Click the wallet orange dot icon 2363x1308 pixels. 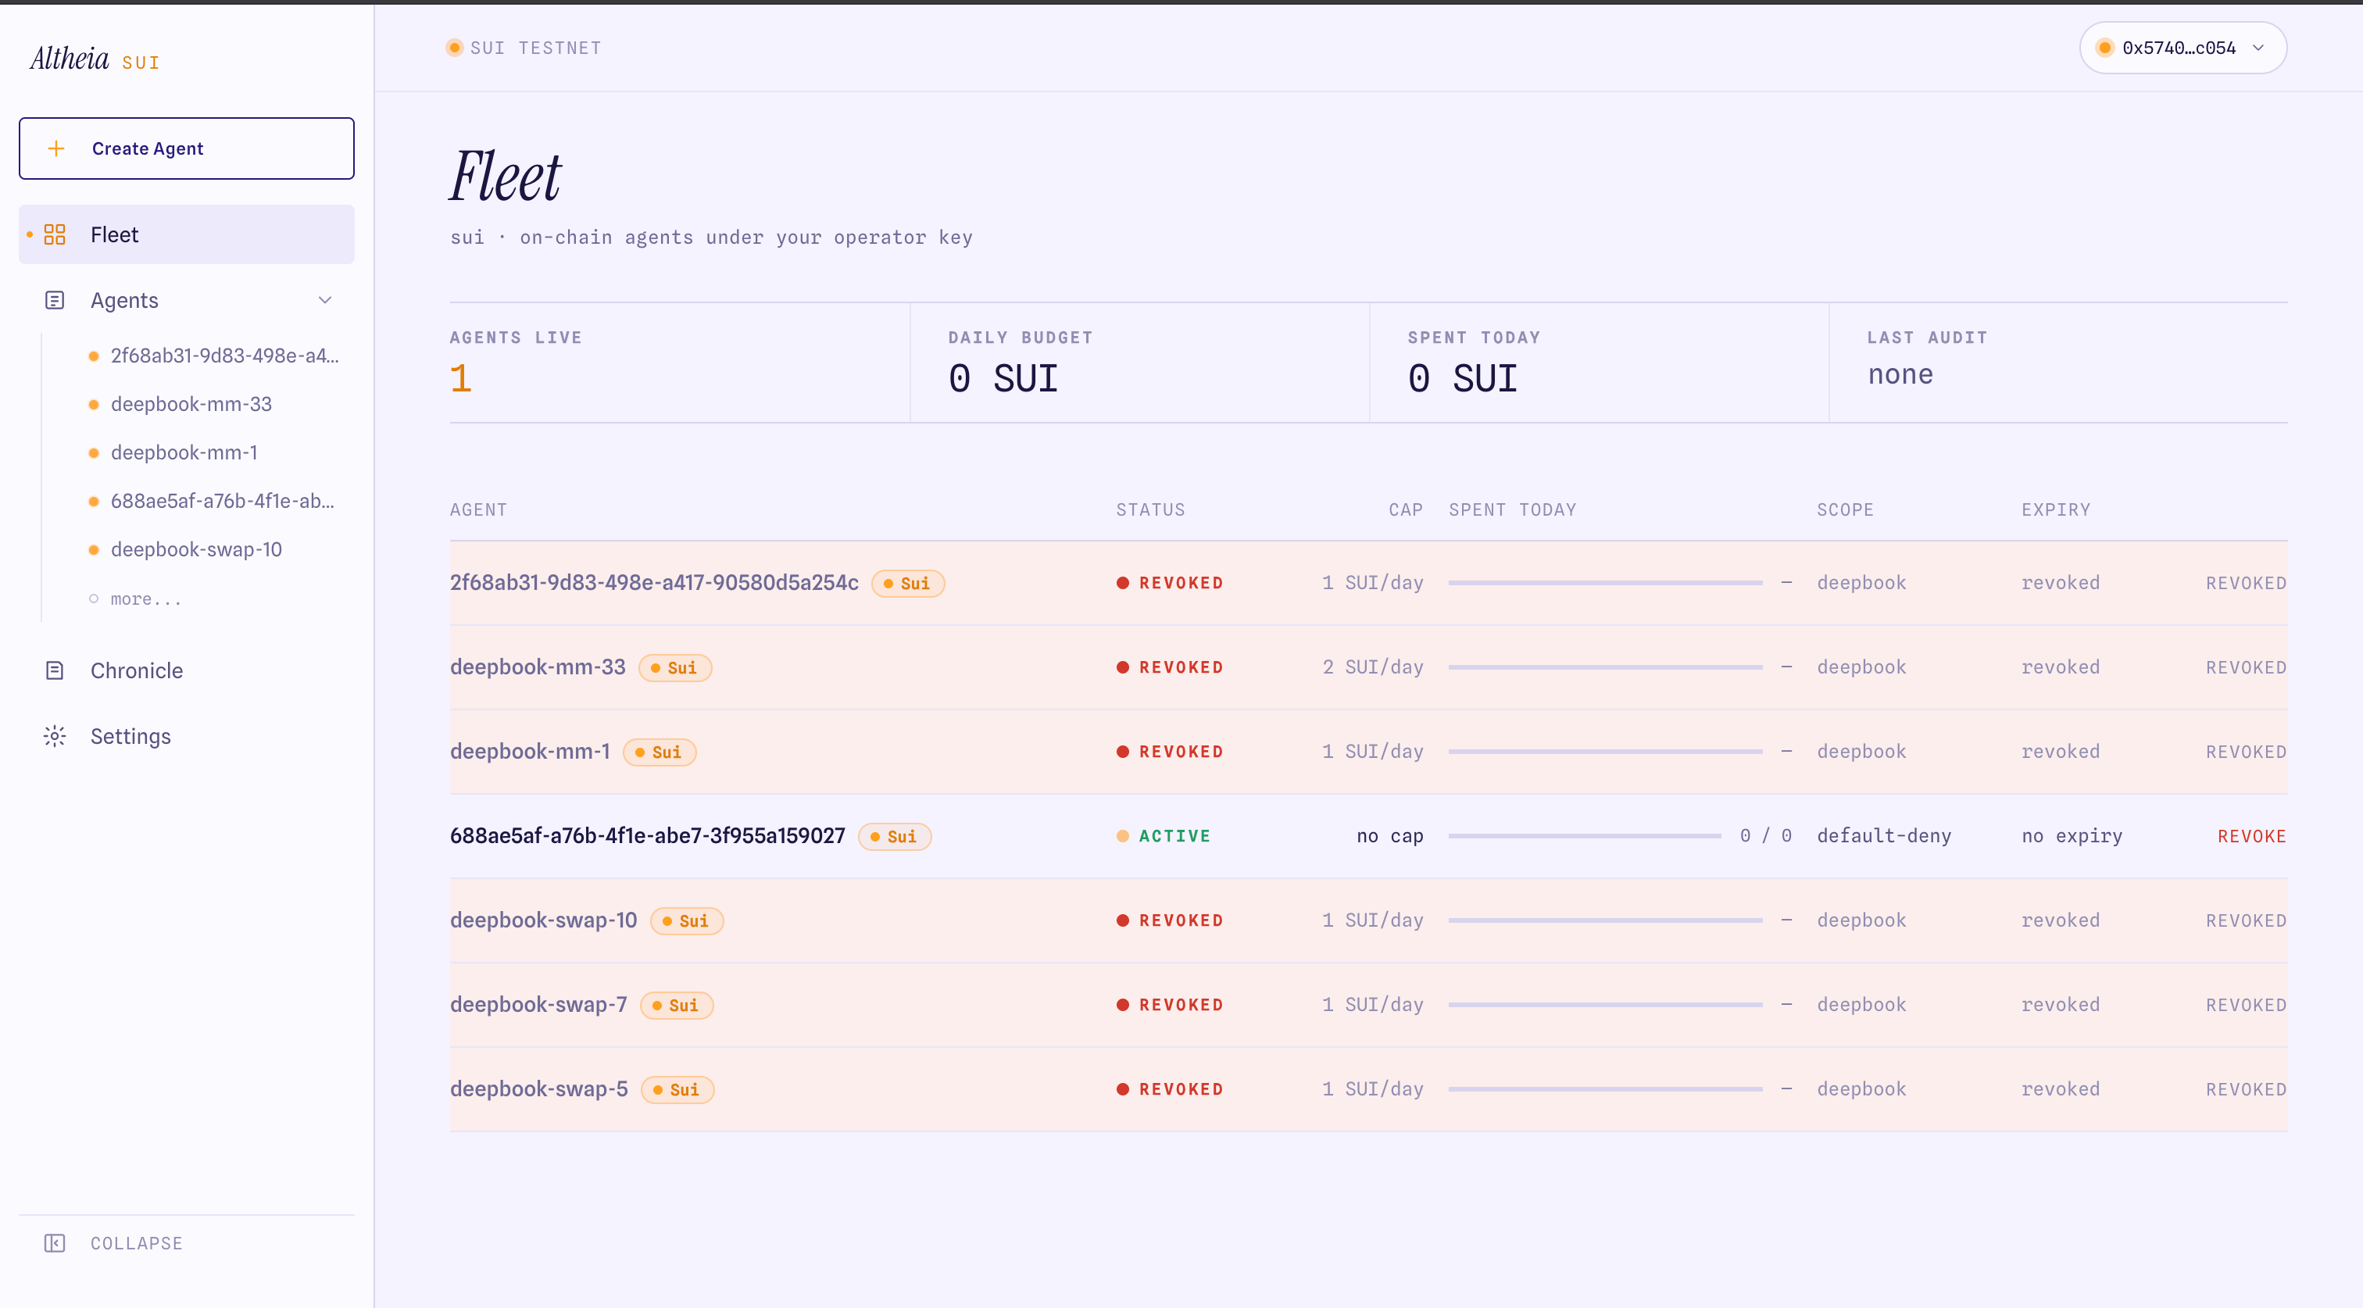pos(2105,48)
